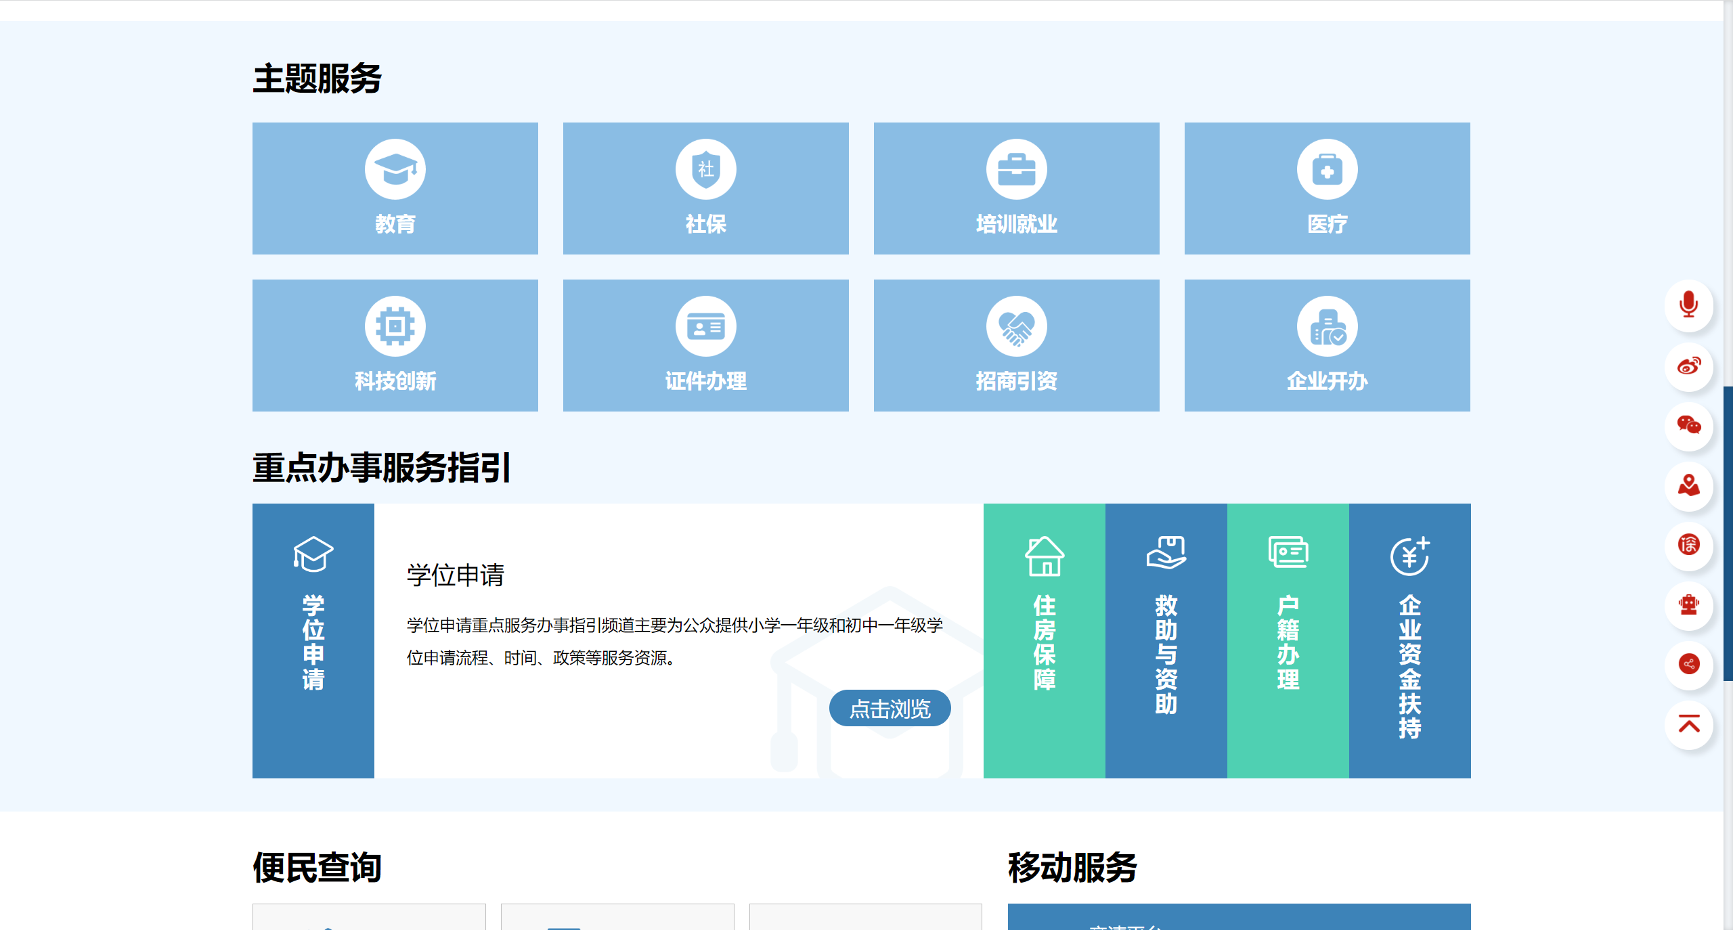1733x930 pixels.
Task: Click the share icon in sidebar
Action: pos(1688,664)
